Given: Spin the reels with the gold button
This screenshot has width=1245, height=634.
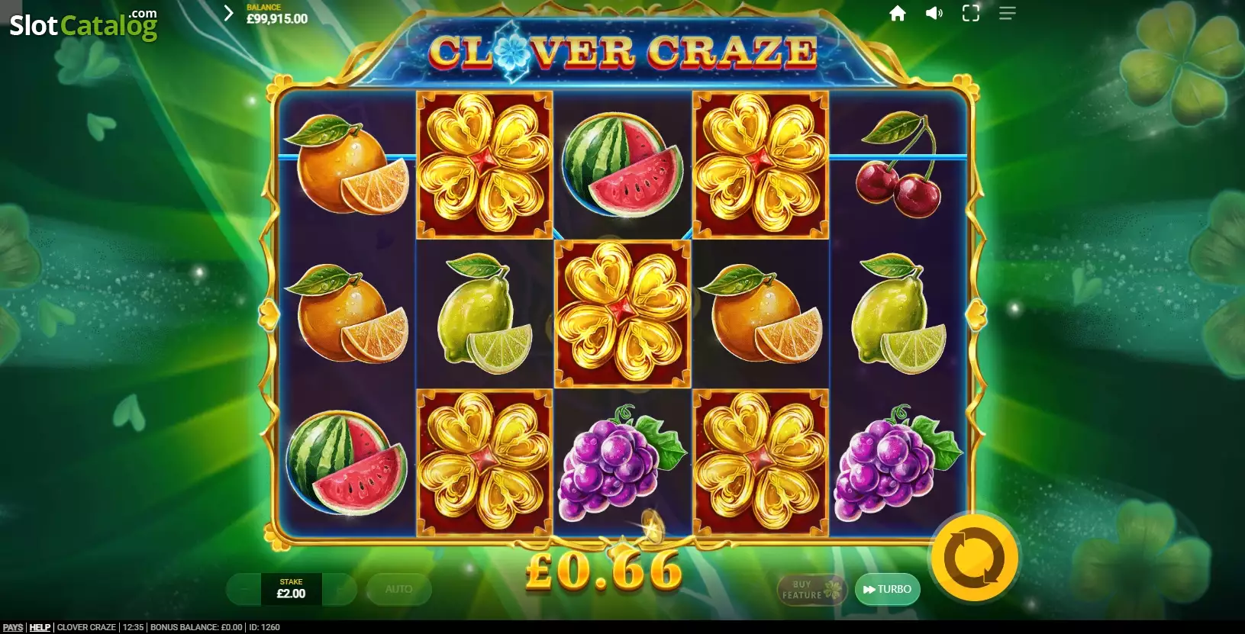Looking at the screenshot, I should pos(975,558).
